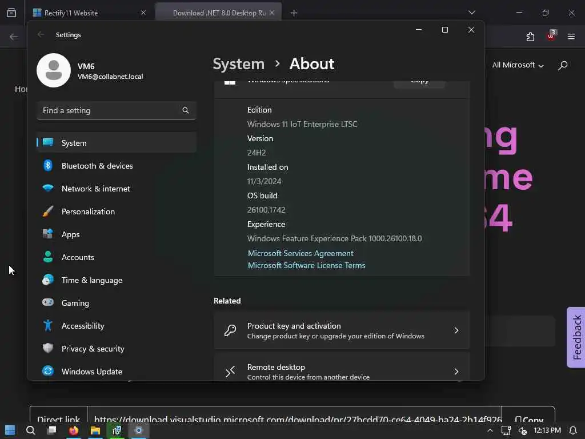Screen dimensions: 585x439
Task: Click the Find a setting search box
Action: tap(117, 110)
